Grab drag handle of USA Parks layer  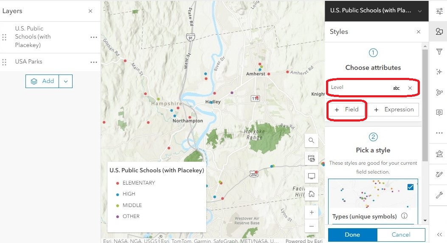[4, 62]
